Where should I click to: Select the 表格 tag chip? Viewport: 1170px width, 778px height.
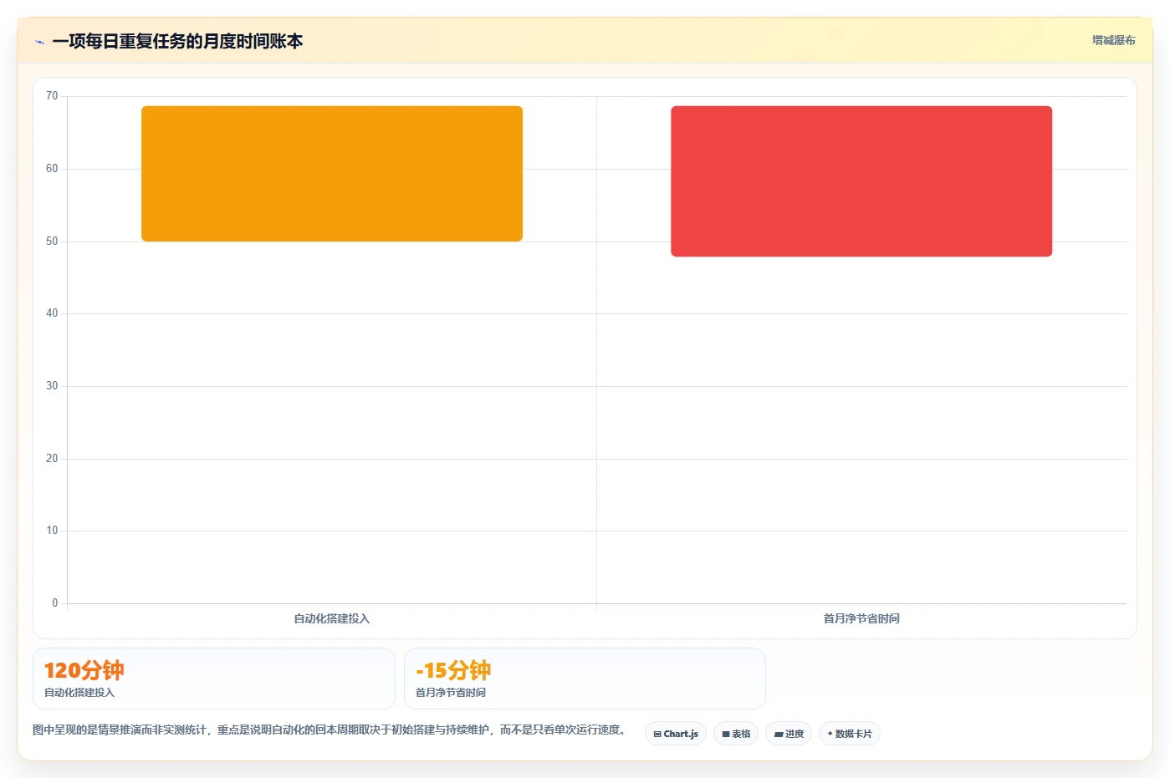pos(736,734)
